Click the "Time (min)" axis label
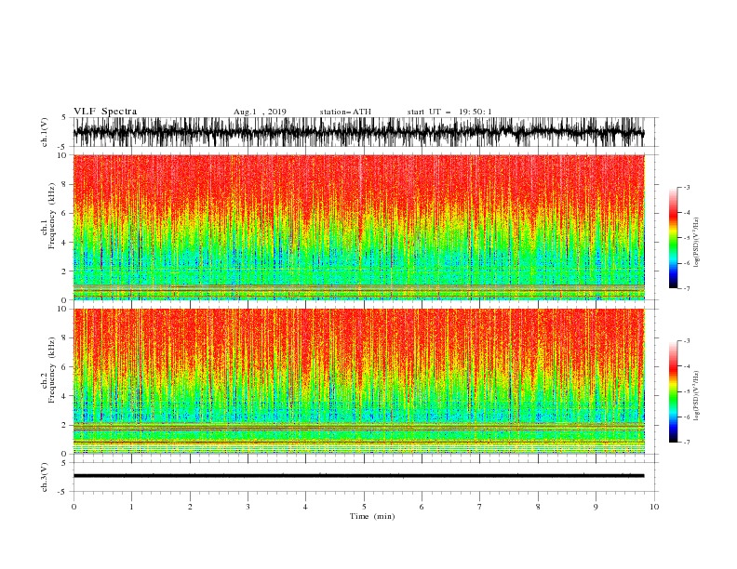The height and width of the screenshot is (569, 737). 372,516
